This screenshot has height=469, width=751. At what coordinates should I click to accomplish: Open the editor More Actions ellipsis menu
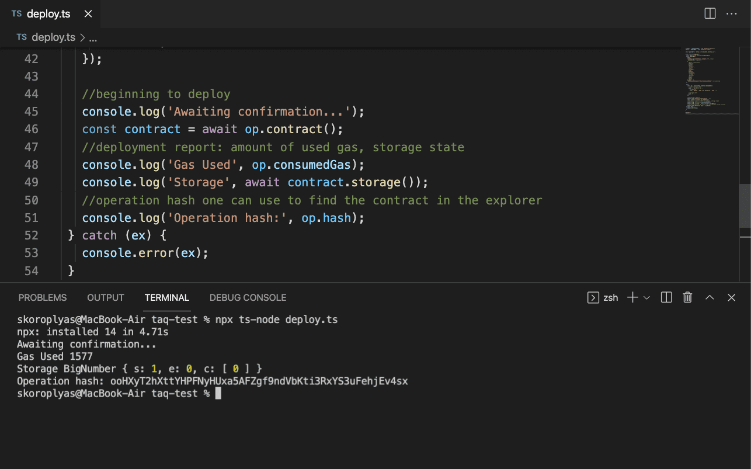732,13
